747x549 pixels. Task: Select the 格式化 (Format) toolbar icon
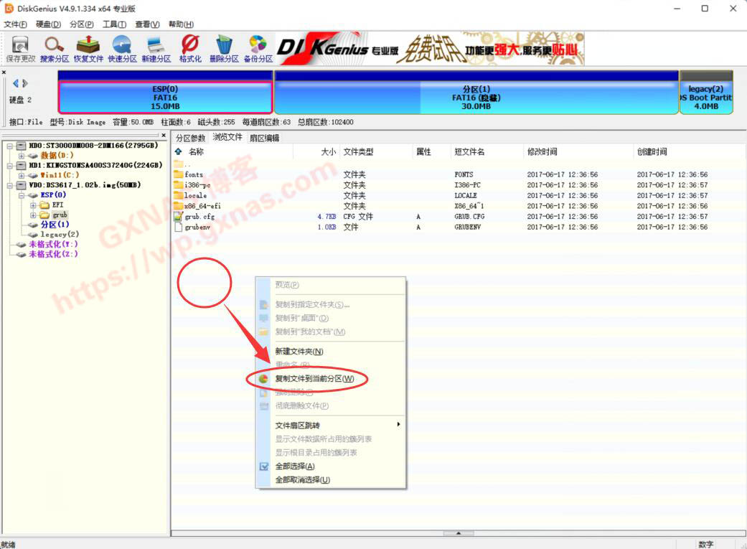coord(190,49)
